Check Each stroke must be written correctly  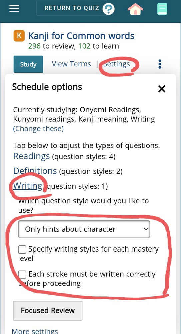[22, 274]
